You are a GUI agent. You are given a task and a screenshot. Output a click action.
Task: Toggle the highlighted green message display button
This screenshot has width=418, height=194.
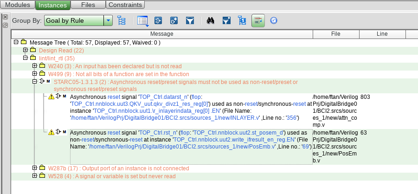click(258, 20)
